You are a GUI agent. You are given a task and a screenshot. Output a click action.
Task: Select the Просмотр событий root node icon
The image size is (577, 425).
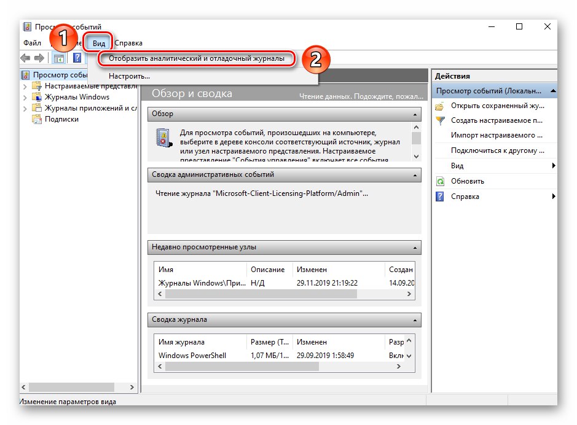pyautogui.click(x=26, y=75)
